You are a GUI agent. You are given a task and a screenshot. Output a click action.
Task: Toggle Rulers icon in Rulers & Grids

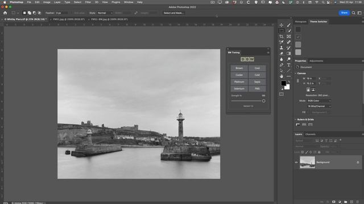(x=298, y=125)
